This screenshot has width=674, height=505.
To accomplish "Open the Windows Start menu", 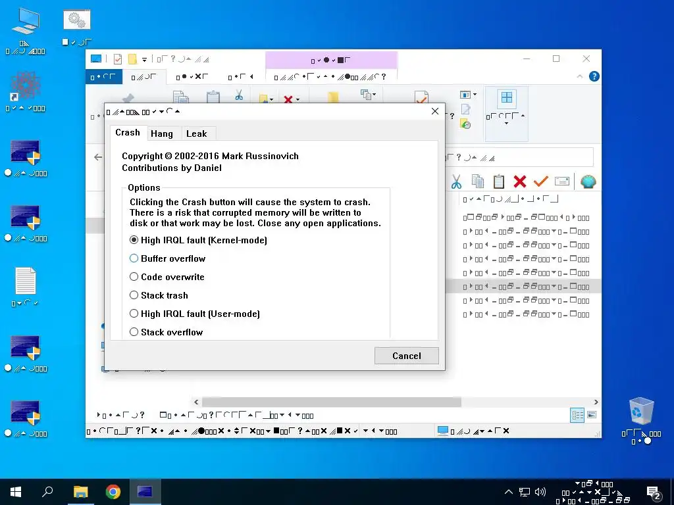I will pyautogui.click(x=16, y=492).
